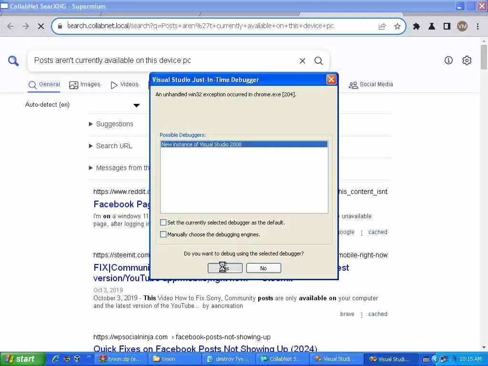Viewport: 488px width, 366px height.
Task: Close the Just-In-Time Debugger dialog
Action: [332, 80]
